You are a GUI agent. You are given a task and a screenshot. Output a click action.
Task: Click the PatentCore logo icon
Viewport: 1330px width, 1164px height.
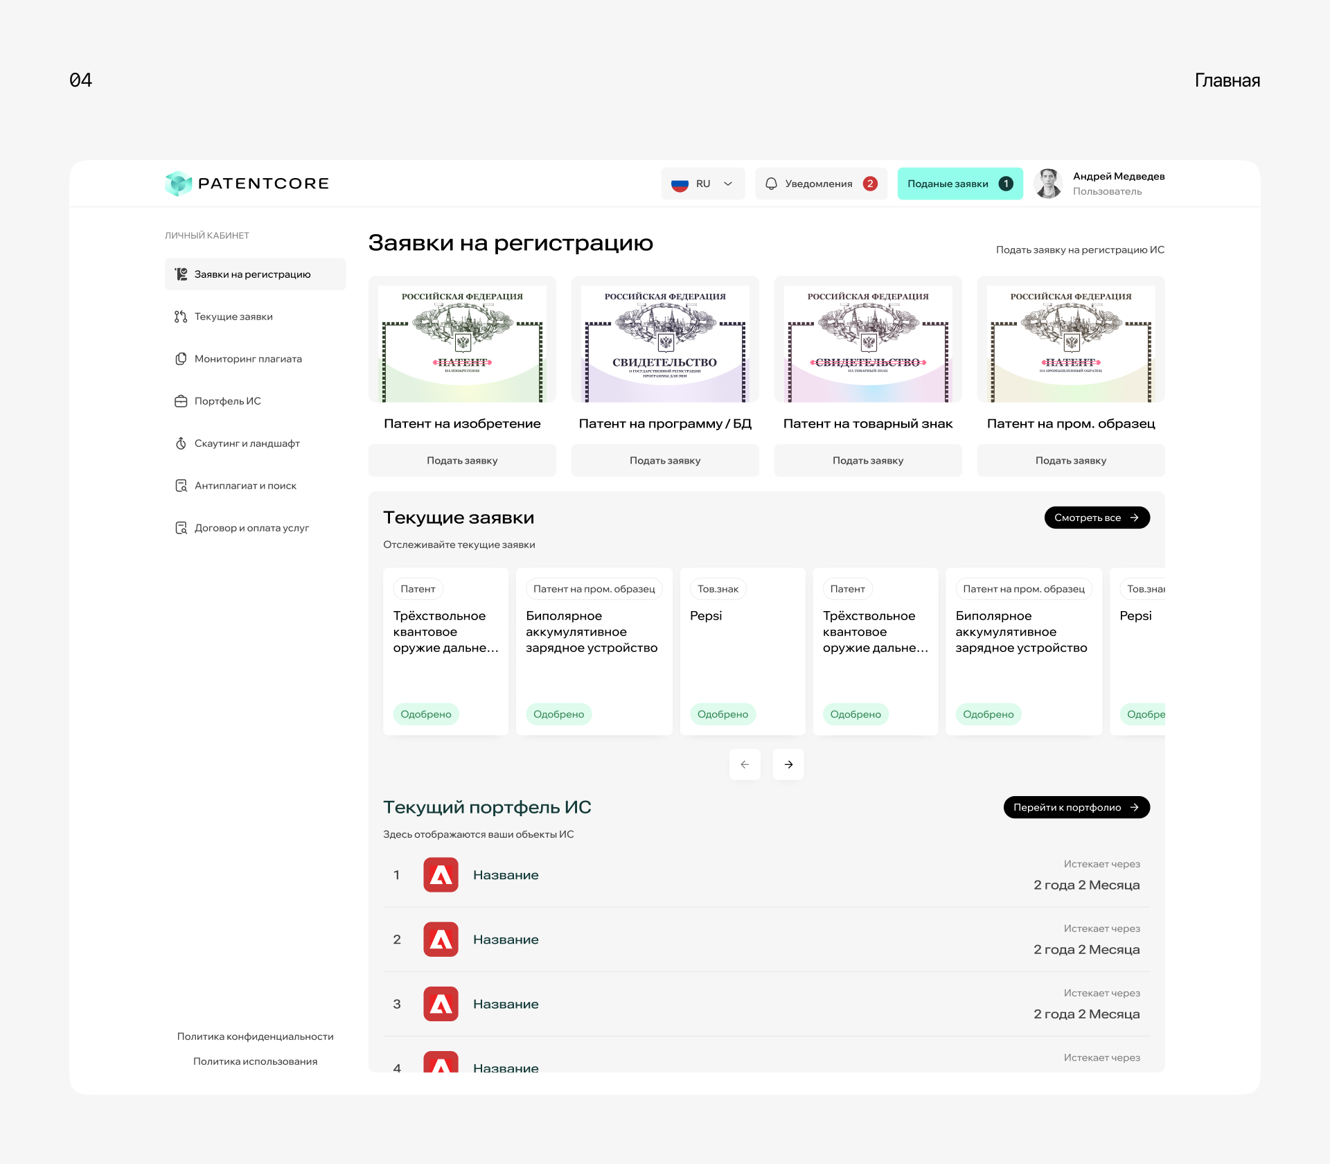(x=179, y=184)
